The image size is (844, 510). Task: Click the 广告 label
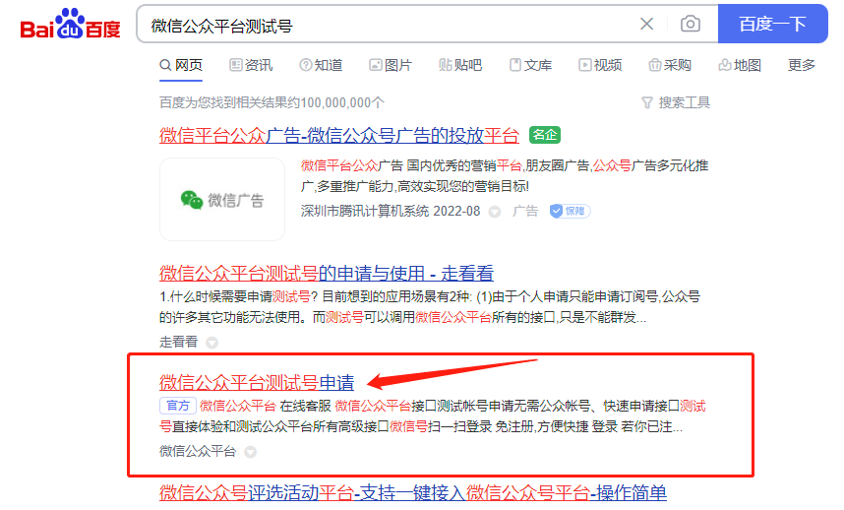[x=525, y=211]
